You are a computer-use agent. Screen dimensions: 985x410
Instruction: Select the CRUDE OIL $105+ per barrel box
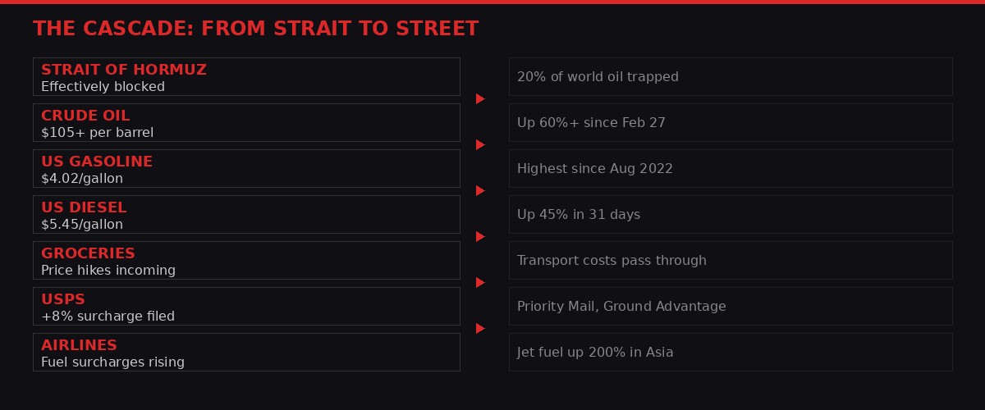pyautogui.click(x=246, y=123)
